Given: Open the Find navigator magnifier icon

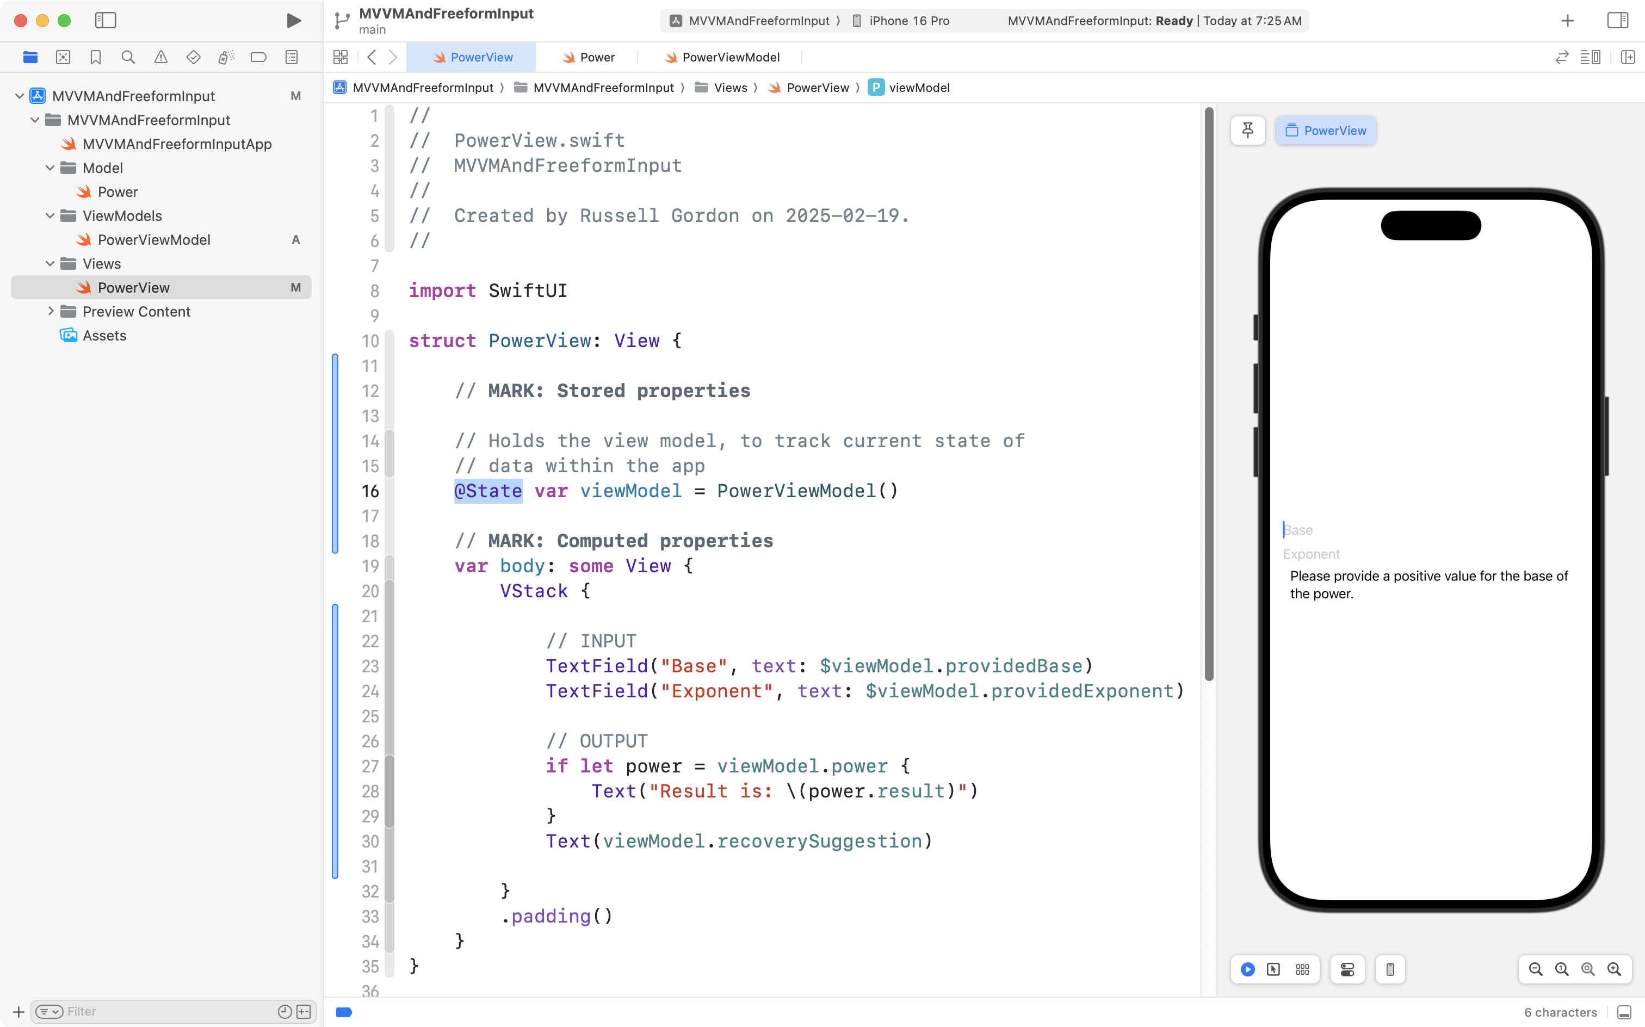Looking at the screenshot, I should click(x=128, y=57).
